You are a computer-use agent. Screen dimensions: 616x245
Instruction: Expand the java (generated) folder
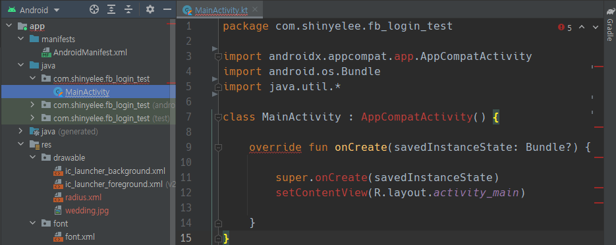click(21, 131)
